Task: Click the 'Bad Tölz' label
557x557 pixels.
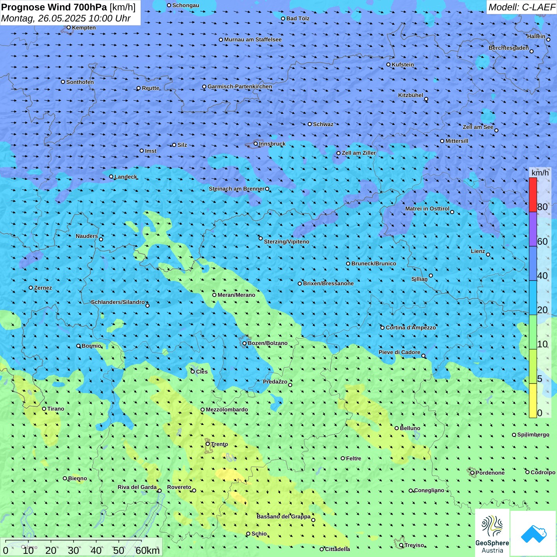Action: point(298,18)
